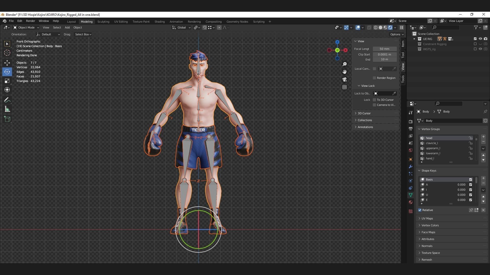Open the Render menu
The image size is (490, 275).
click(x=30, y=21)
